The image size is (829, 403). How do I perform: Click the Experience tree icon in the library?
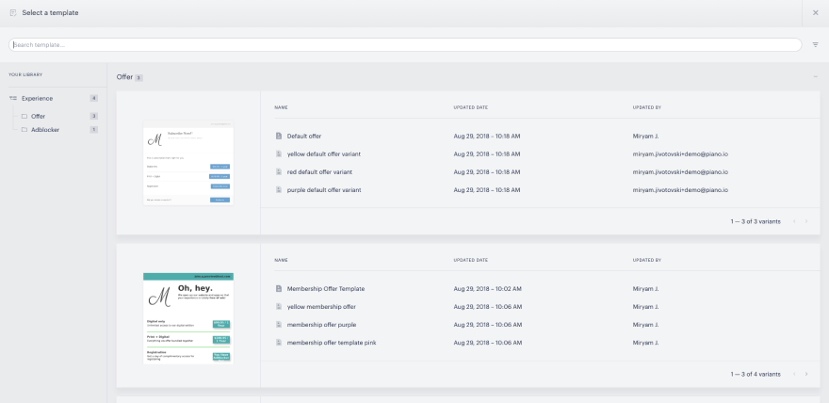(x=13, y=98)
